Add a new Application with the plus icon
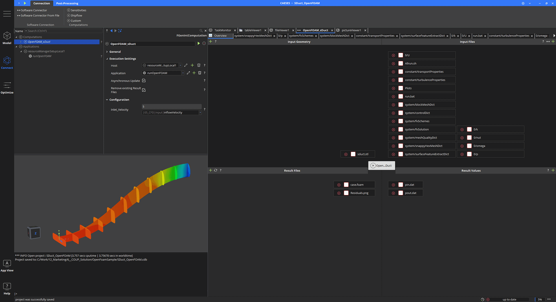The width and height of the screenshot is (556, 302). 194,73
